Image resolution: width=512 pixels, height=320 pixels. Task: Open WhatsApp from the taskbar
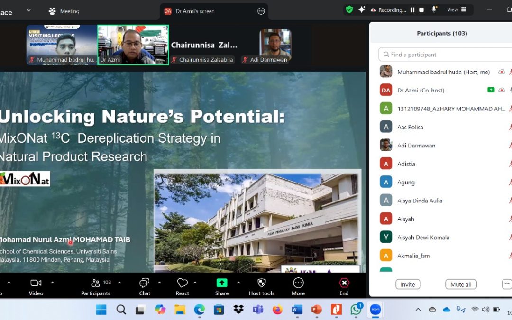coord(356,310)
